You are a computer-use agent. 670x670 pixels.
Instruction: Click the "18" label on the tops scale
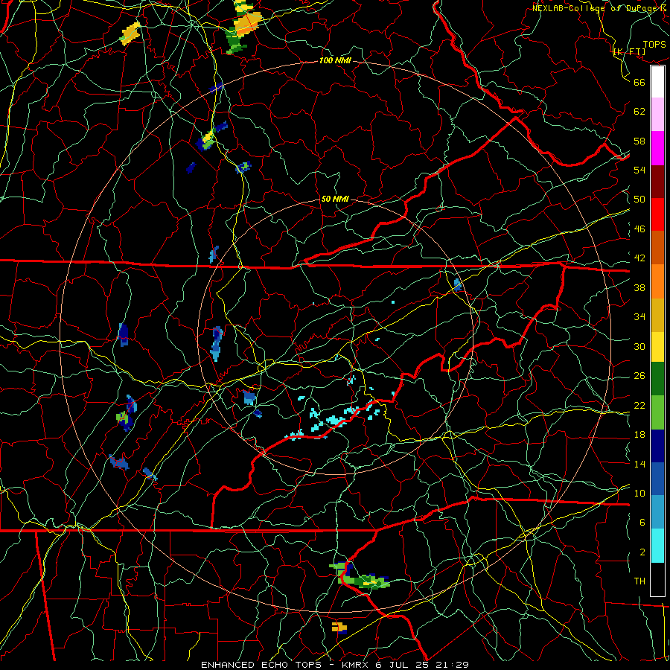(639, 435)
